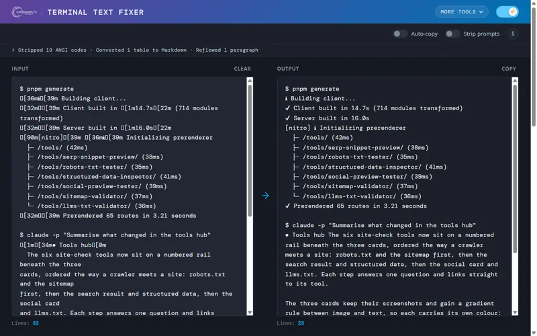The height and width of the screenshot is (336, 537).
Task: Click output line '/tools/robots-txt-tester/ (35ms)'
Action: pos(356,157)
